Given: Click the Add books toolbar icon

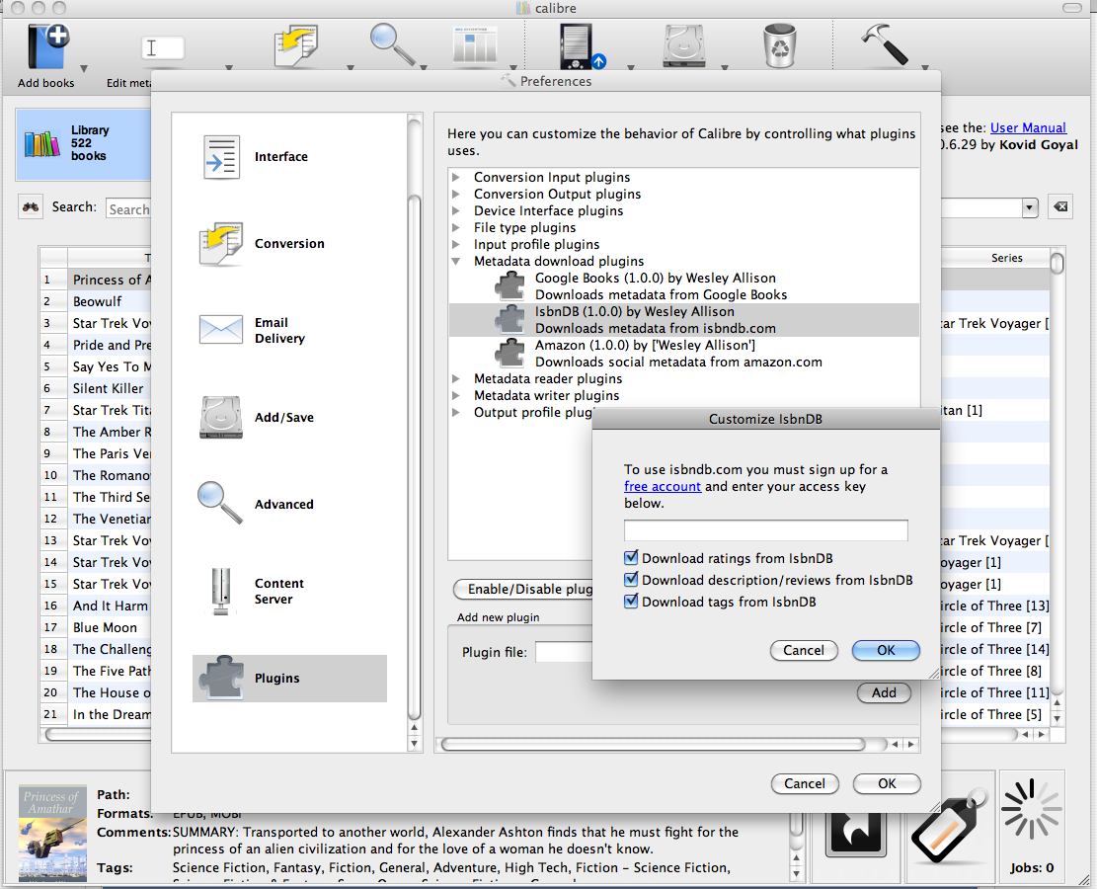Looking at the screenshot, I should (47, 46).
